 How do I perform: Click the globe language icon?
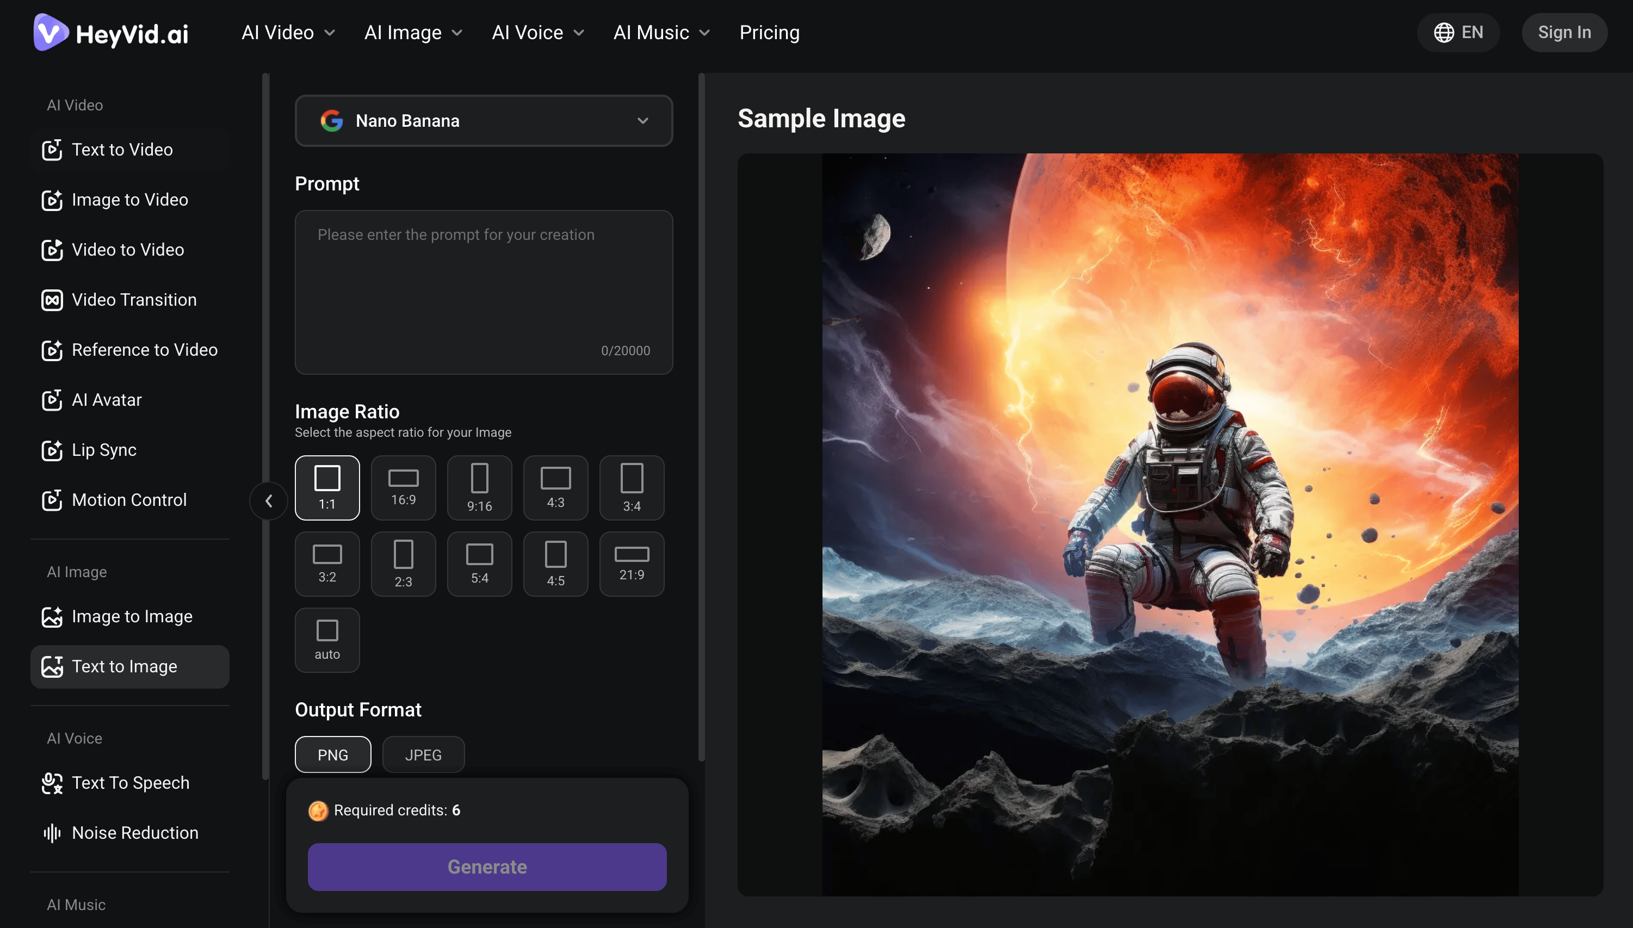pyautogui.click(x=1444, y=33)
